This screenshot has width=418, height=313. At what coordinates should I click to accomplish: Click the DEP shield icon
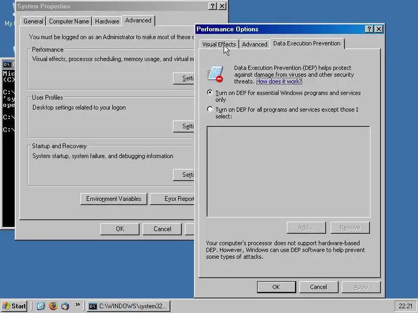pos(215,74)
